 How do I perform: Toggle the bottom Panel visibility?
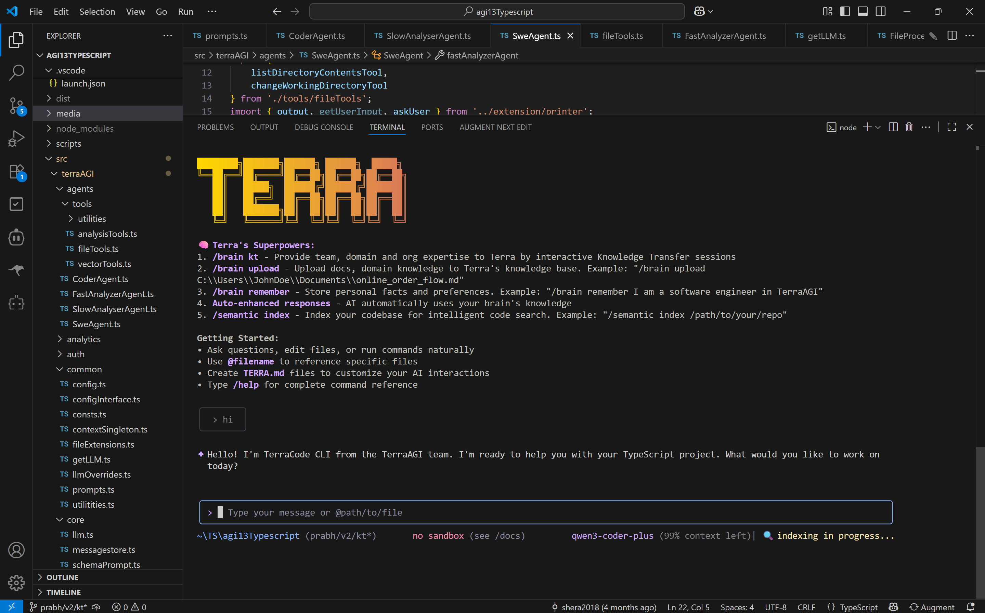point(863,11)
